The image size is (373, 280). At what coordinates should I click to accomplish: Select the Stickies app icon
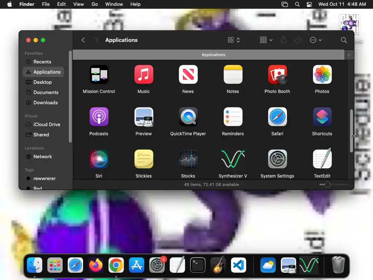(144, 159)
